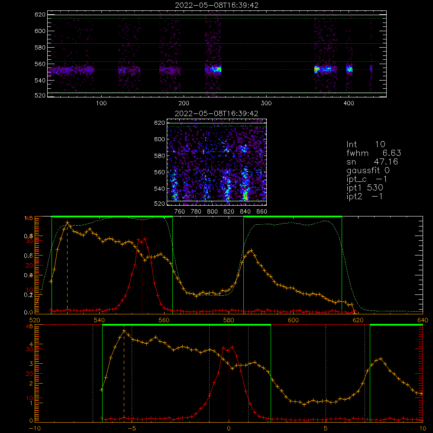Click the orange dashed marker line in lower plot
The height and width of the screenshot is (433, 433).
[124, 375]
